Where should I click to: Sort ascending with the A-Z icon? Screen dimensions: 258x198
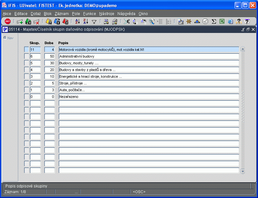pos(77,21)
